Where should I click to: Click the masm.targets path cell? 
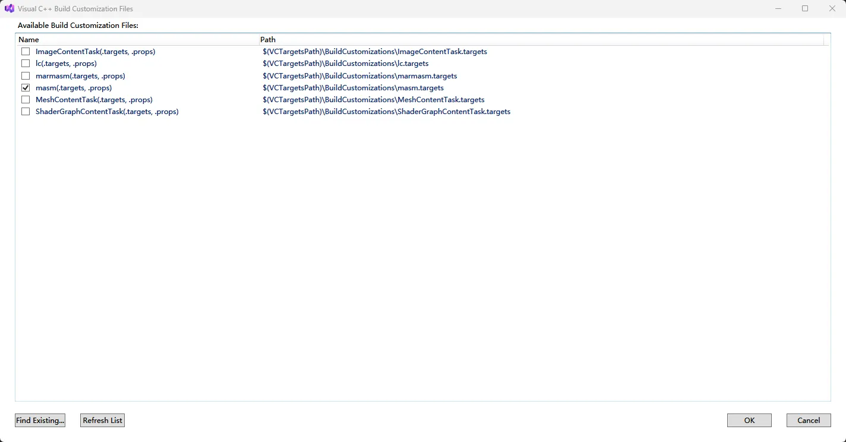tap(353, 88)
